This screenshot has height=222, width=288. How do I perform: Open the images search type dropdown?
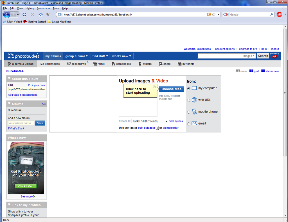[x=249, y=56]
